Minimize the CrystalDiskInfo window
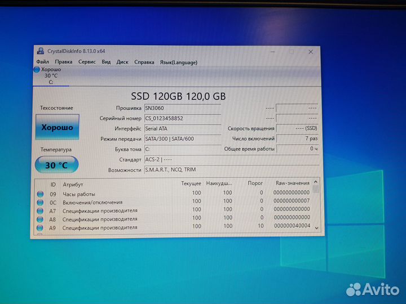406x304 pixels. [273, 52]
